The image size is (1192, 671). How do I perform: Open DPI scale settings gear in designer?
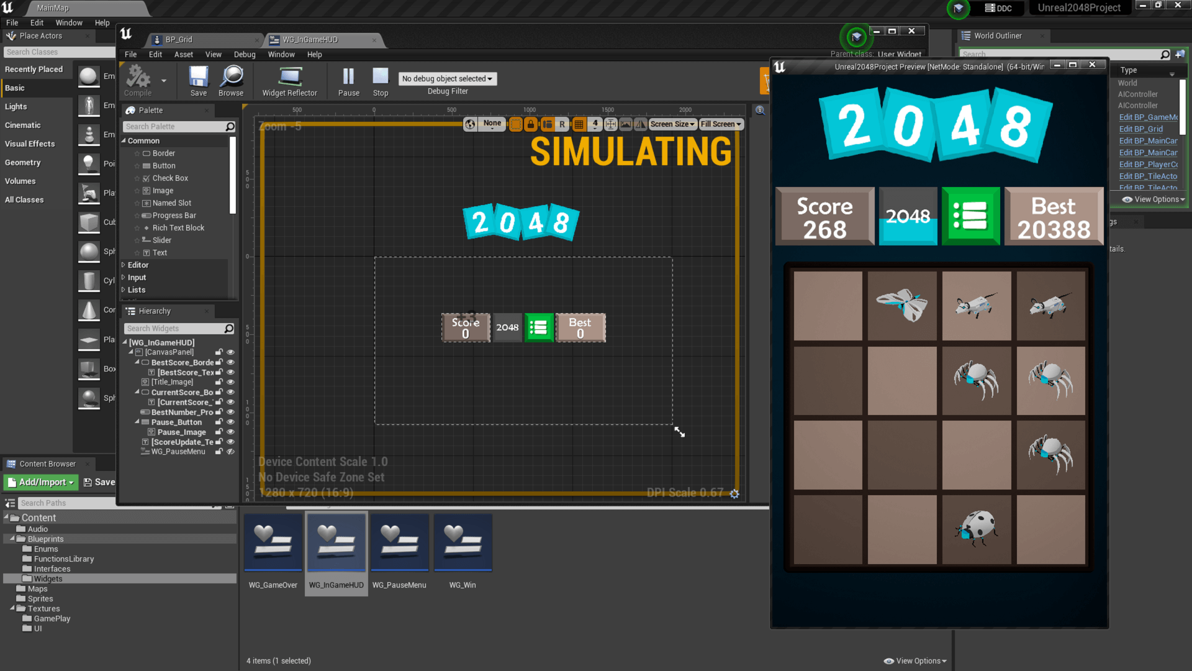coord(734,493)
